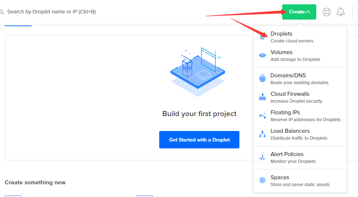Open the notifications bell icon
358x197 pixels.
(x=341, y=12)
